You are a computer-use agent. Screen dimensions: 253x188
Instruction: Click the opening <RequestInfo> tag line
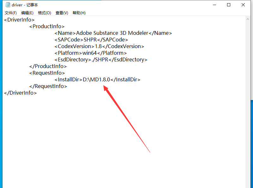[x=47, y=73]
